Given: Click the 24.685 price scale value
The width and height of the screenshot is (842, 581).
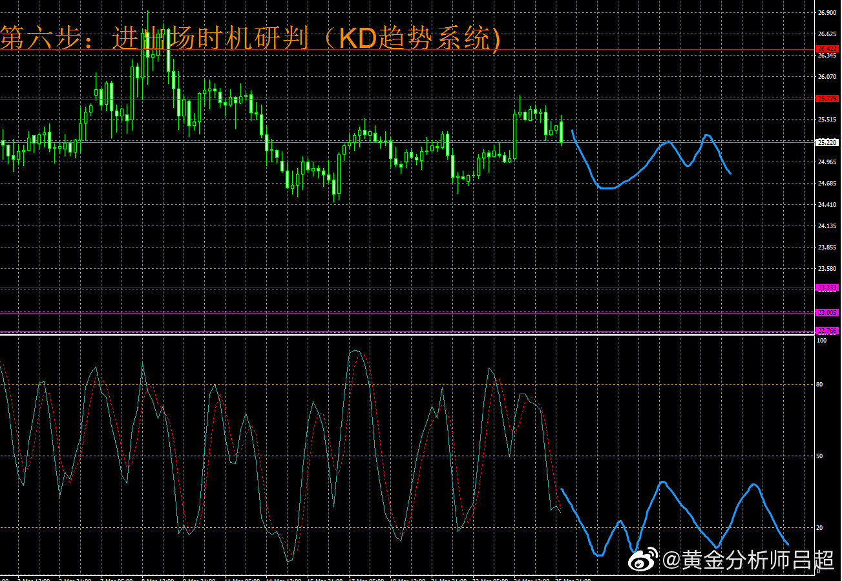Looking at the screenshot, I should [x=827, y=184].
